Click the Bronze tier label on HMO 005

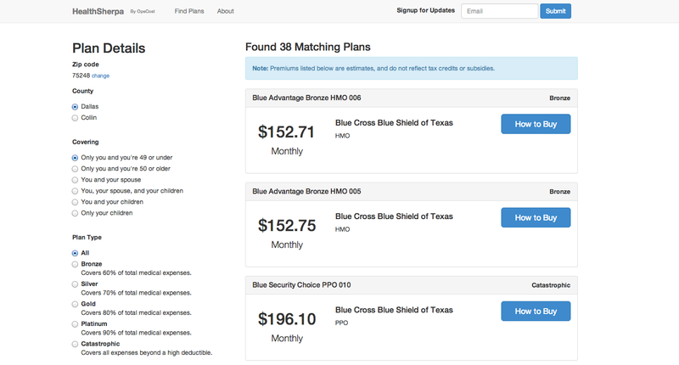tap(560, 192)
